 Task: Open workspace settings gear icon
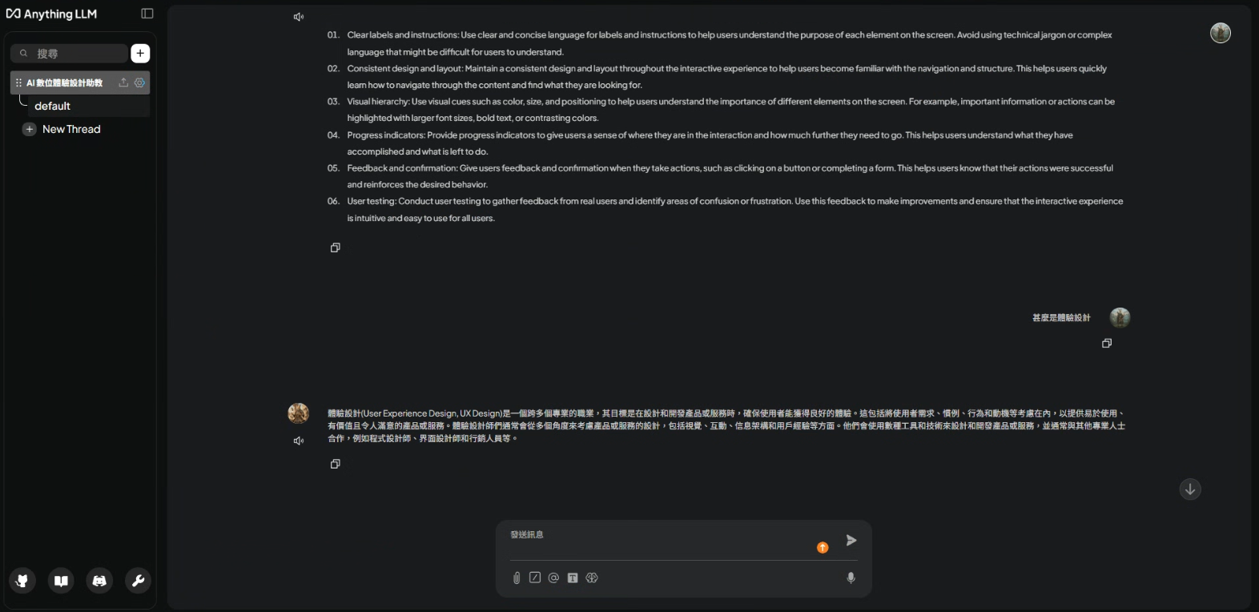point(140,83)
